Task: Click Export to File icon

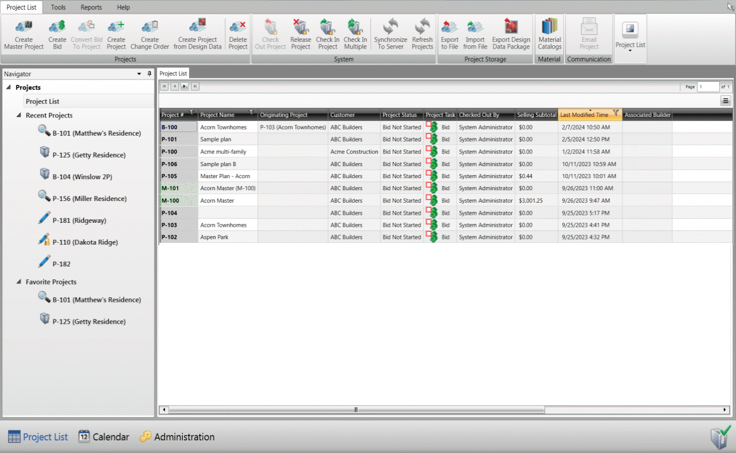Action: 449,27
